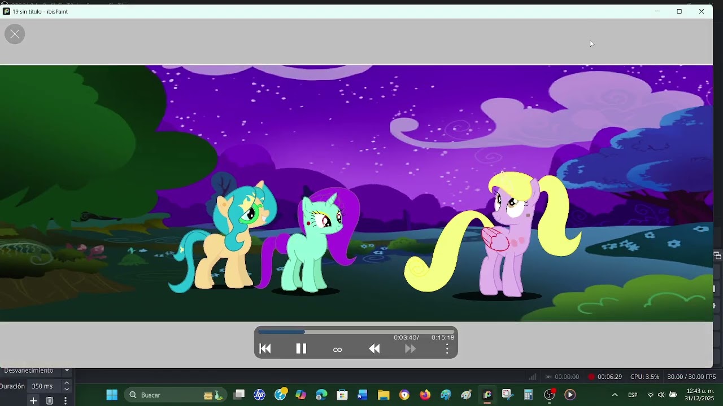Delete the item using the trash icon
723x406 pixels.
pyautogui.click(x=50, y=401)
